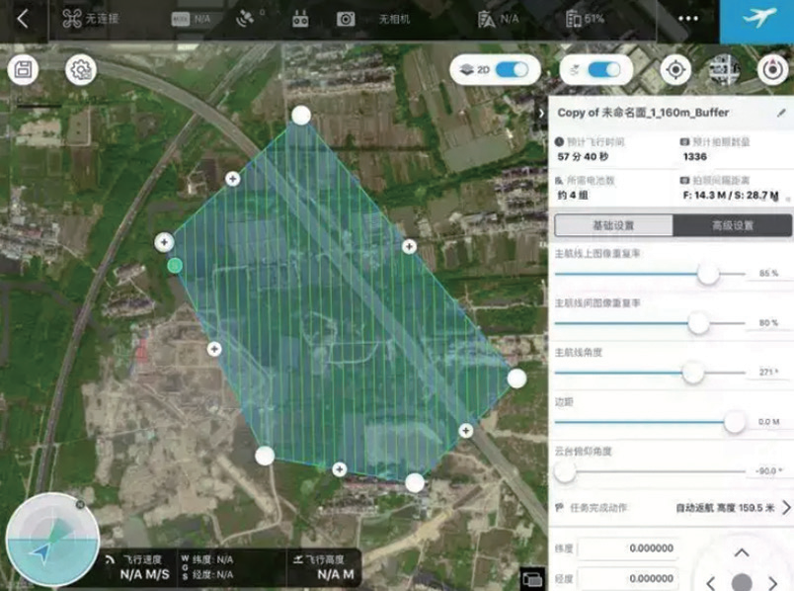Add vertex on the upper-right edge plus
Viewport: 794px width, 591px height.
(x=409, y=246)
